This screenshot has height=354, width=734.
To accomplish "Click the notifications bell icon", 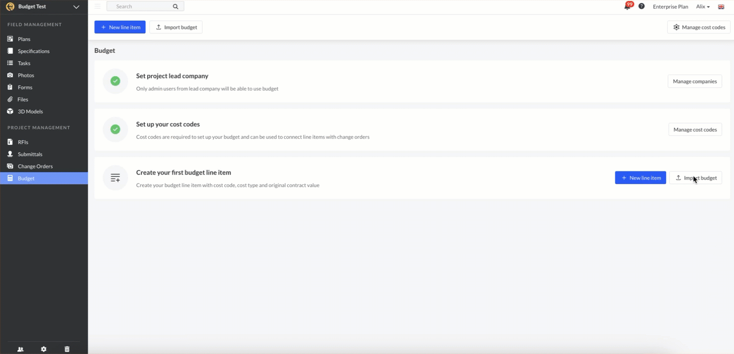I will [627, 7].
